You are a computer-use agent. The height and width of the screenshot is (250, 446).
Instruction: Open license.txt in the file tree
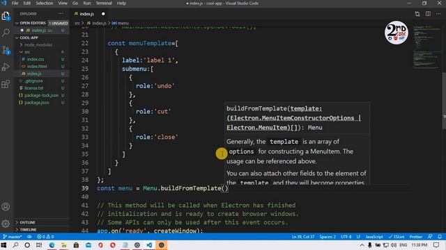[33, 88]
